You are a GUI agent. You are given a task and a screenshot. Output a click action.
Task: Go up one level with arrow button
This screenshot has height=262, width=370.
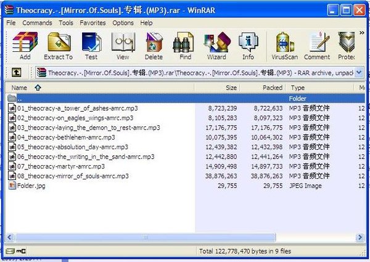click(16, 72)
